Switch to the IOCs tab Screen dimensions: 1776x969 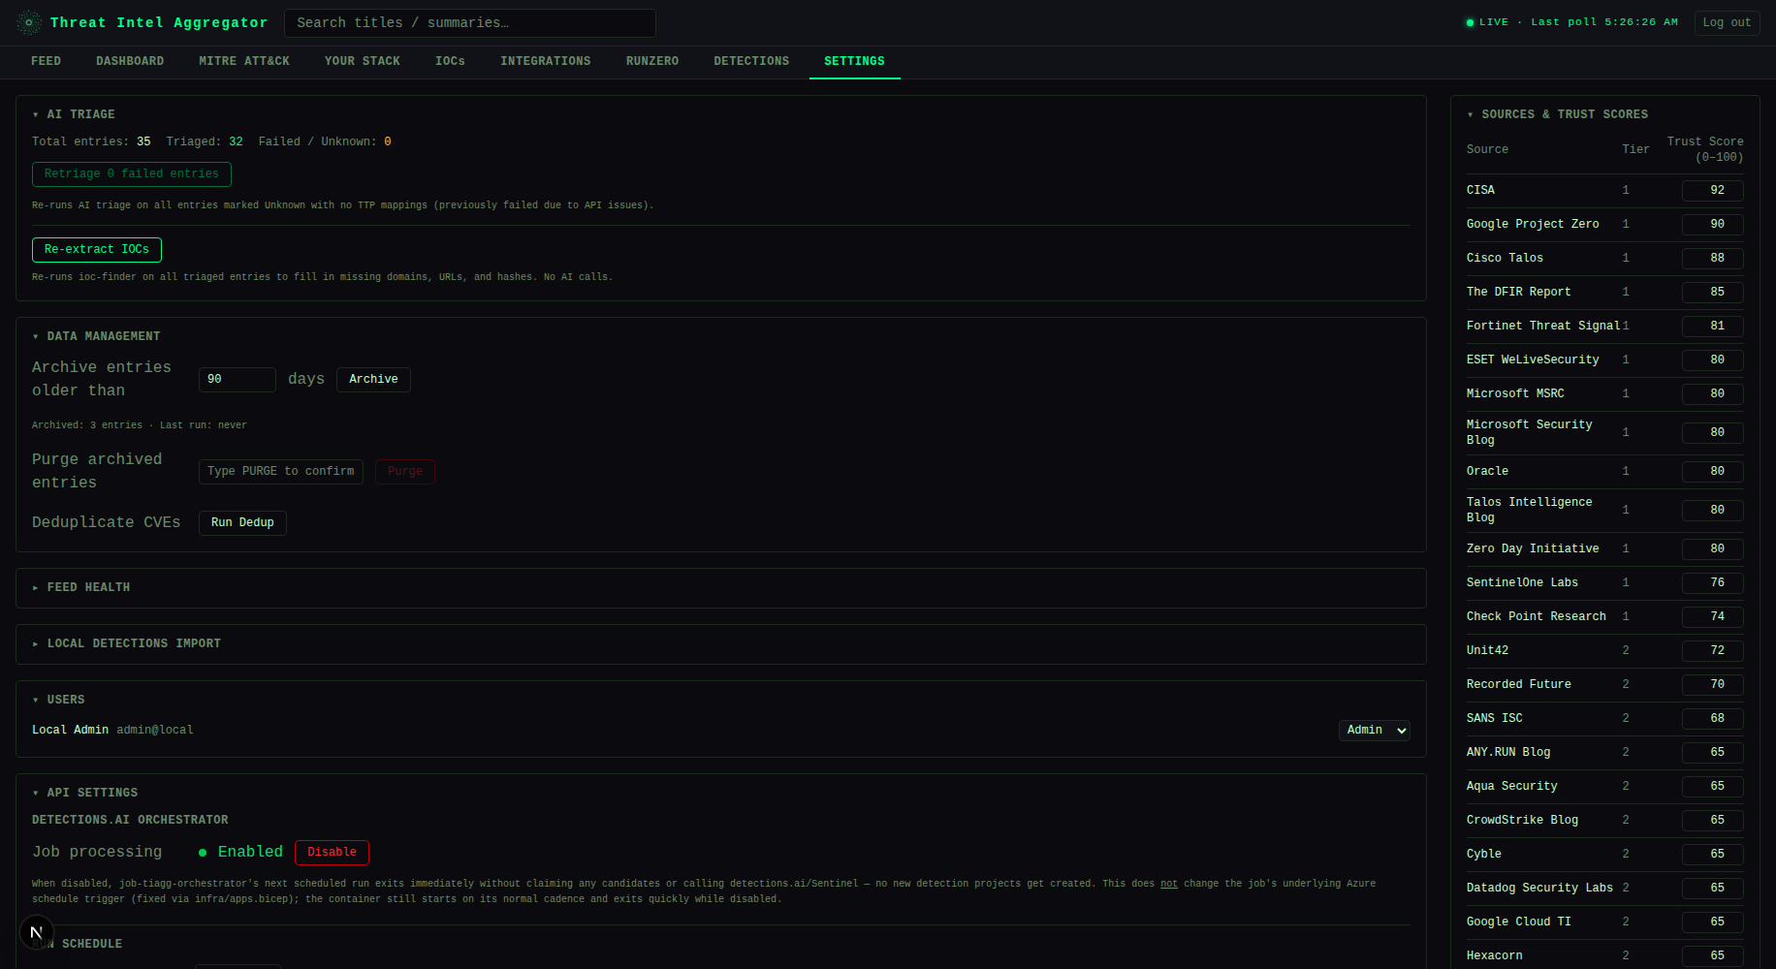pos(450,61)
